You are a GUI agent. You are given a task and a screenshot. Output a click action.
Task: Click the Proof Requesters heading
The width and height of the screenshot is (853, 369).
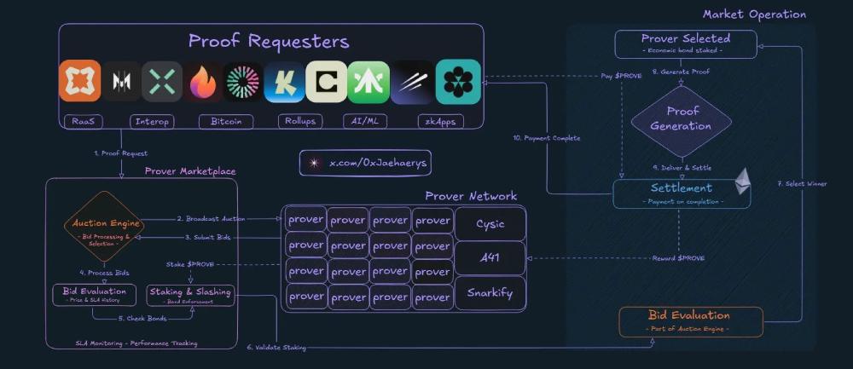point(269,41)
